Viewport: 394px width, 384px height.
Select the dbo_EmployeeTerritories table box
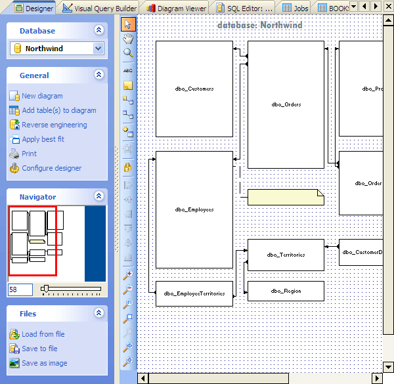coord(194,293)
